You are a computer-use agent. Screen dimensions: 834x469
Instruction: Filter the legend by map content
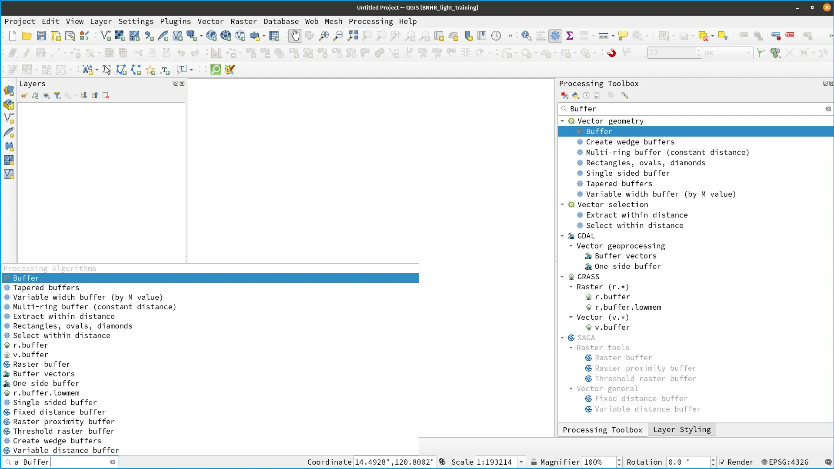(x=58, y=95)
